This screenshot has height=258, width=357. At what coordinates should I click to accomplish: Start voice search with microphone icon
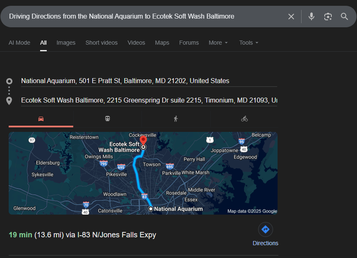coord(311,17)
